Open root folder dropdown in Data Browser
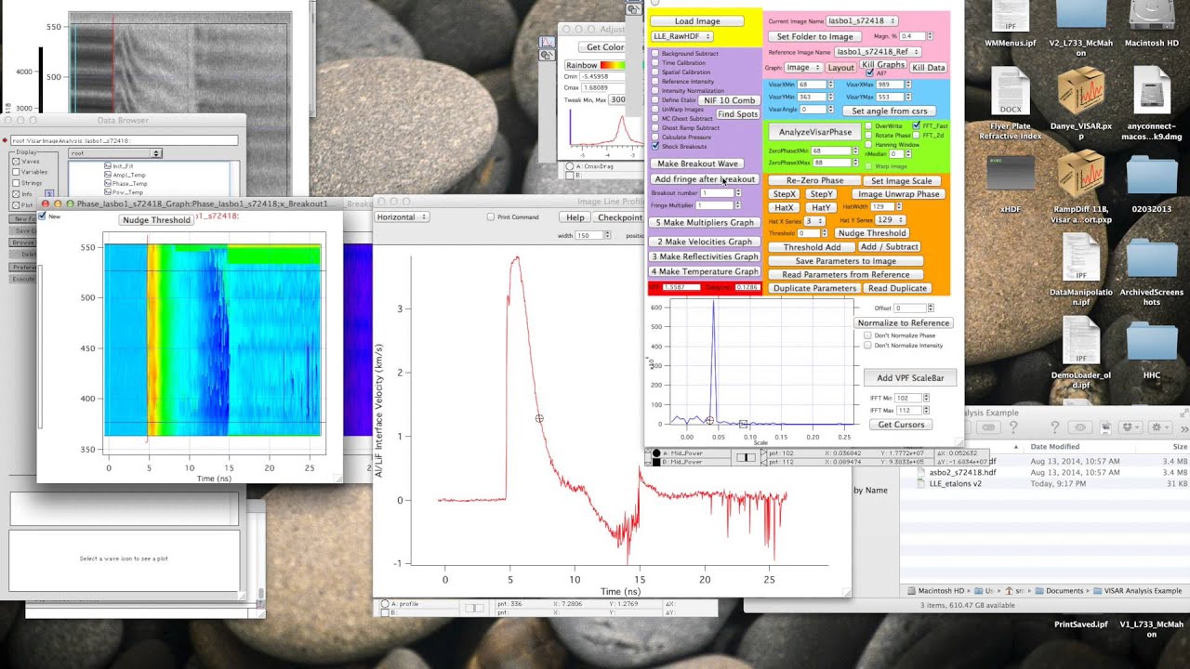Viewport: 1190px width, 669px height. point(115,153)
